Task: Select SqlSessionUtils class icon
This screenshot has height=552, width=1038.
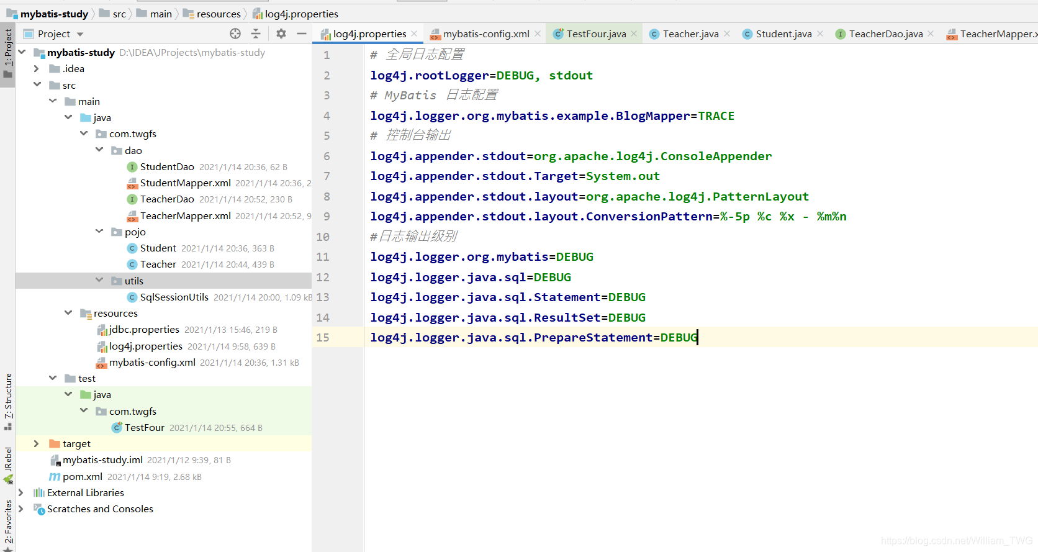Action: (132, 297)
